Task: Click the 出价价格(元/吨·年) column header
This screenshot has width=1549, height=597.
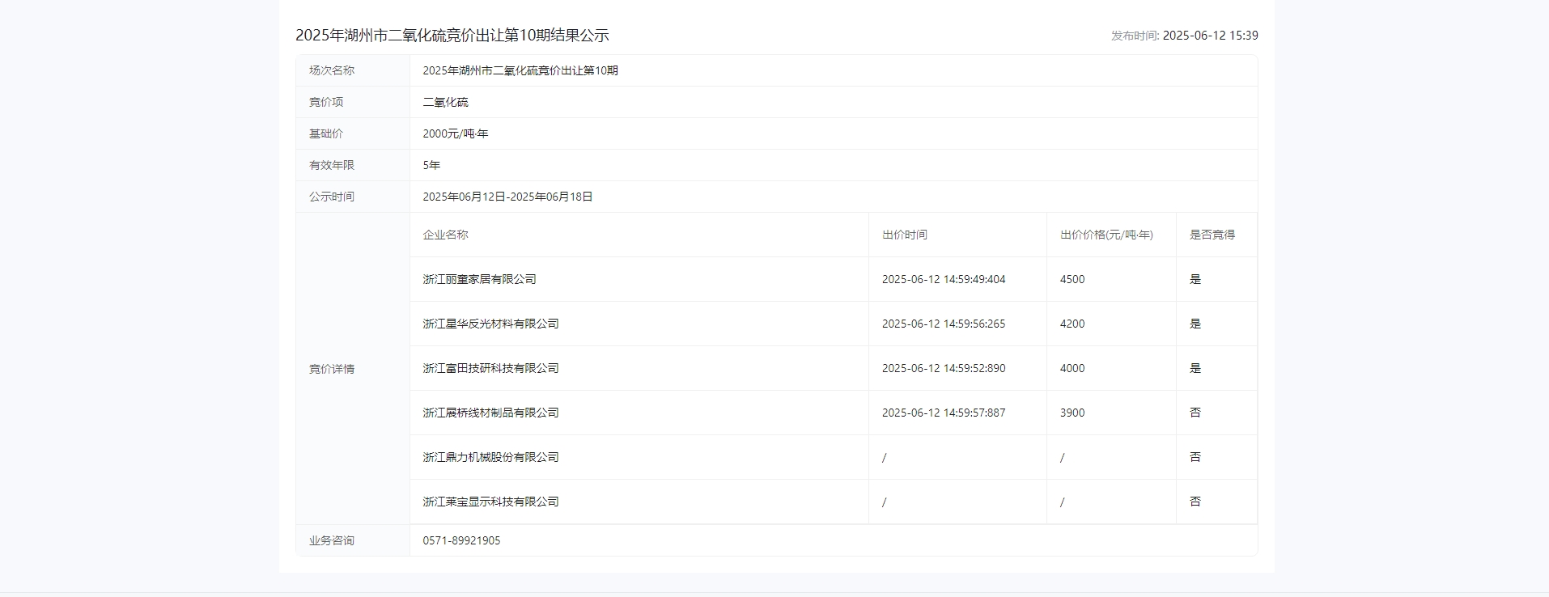Action: tap(1106, 235)
